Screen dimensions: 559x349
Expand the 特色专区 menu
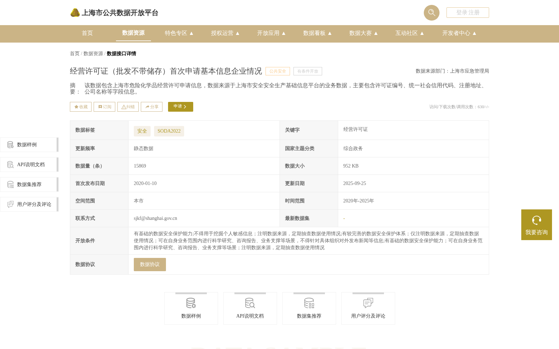point(179,33)
